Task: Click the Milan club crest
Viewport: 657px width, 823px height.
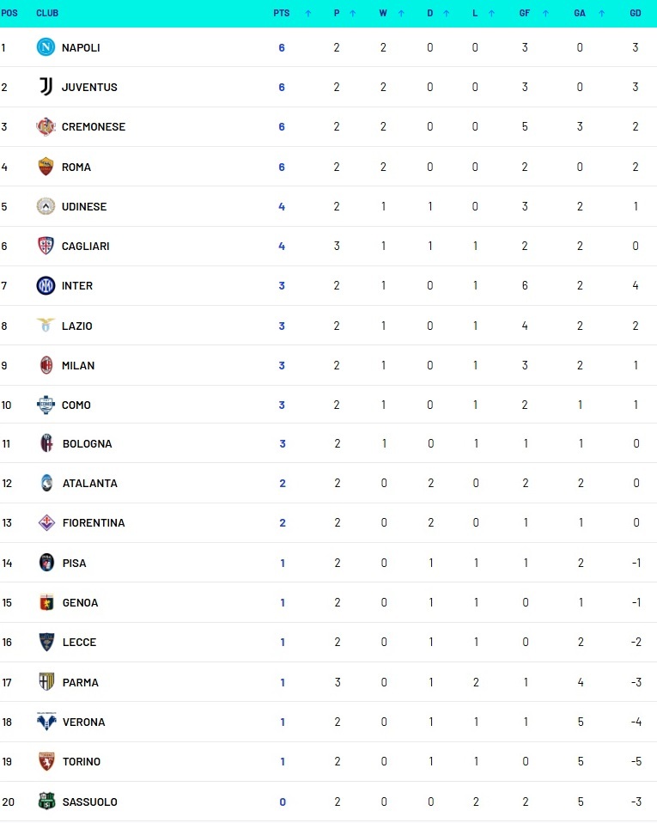Action: pos(46,365)
